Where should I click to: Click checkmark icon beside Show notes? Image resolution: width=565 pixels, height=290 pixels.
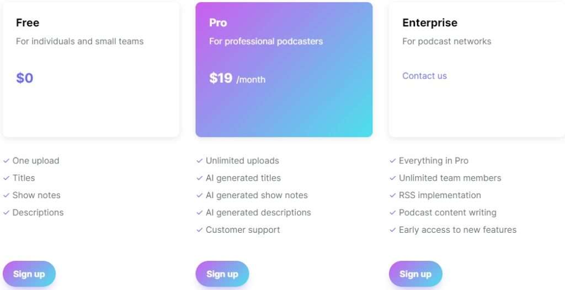click(6, 195)
